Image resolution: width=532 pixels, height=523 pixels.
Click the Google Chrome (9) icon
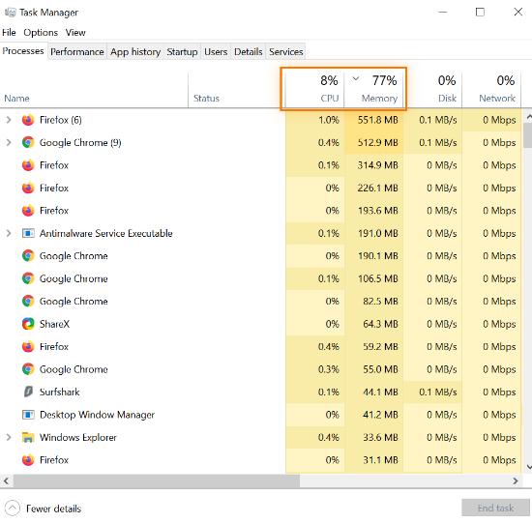point(28,142)
